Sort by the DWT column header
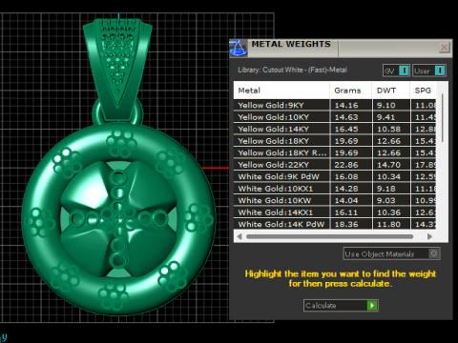Viewport: 458px width, 343px height. coord(391,91)
